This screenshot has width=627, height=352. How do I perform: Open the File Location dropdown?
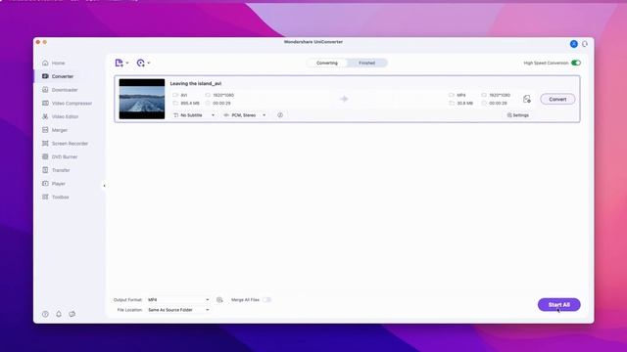click(x=178, y=310)
